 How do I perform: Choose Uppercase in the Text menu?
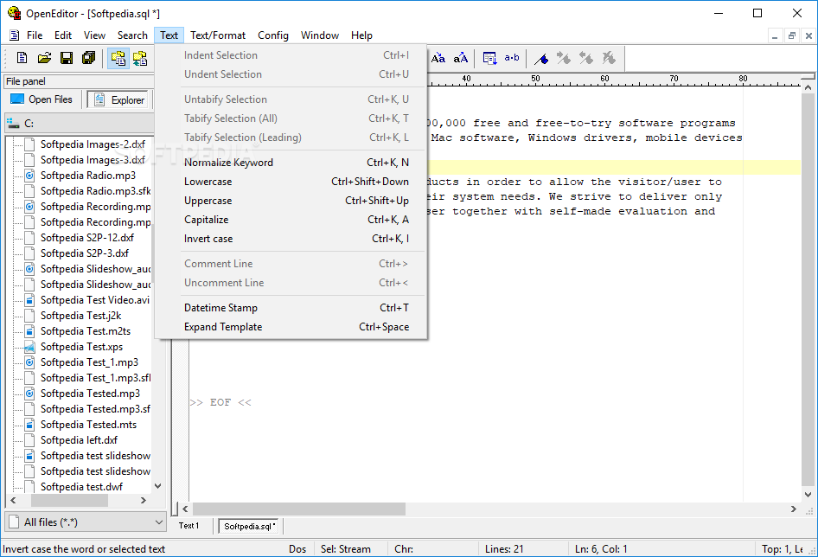click(291, 201)
